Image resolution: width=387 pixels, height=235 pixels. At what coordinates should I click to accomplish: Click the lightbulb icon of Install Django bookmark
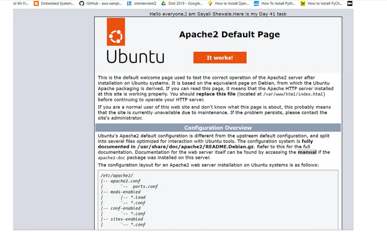[x=209, y=3]
